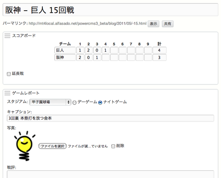The image size is (221, 178).
Task: Click the 阪神 team name field in scoreboard
Action: (x=65, y=57)
